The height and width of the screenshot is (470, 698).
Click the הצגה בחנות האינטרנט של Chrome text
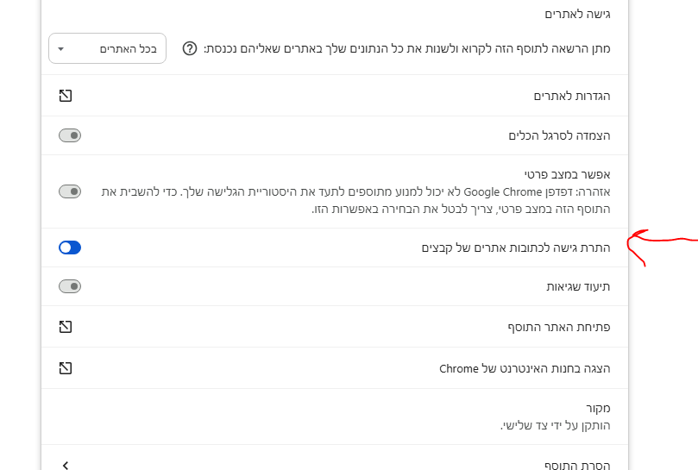click(525, 369)
